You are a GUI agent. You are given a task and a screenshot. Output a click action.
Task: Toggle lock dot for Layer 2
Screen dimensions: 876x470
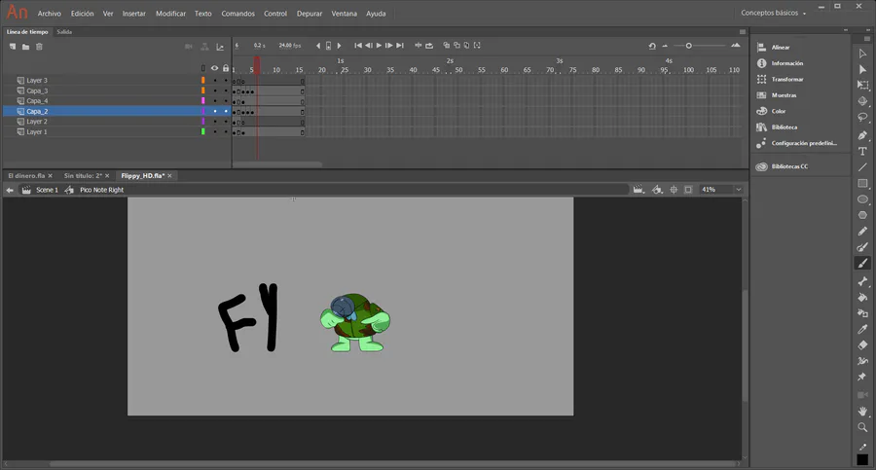(226, 122)
